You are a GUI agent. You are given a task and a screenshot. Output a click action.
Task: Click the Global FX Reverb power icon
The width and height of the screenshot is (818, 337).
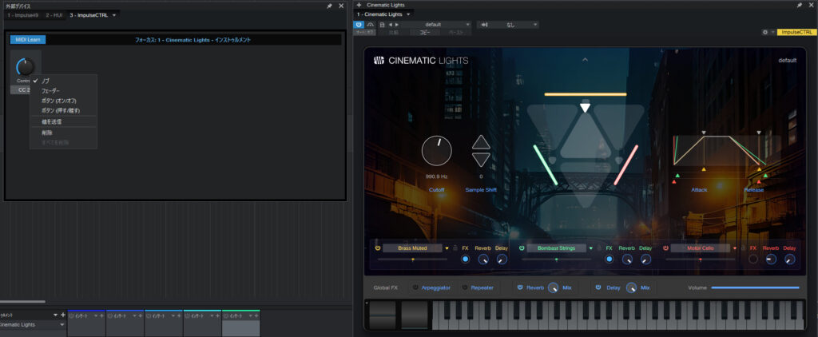[520, 287]
